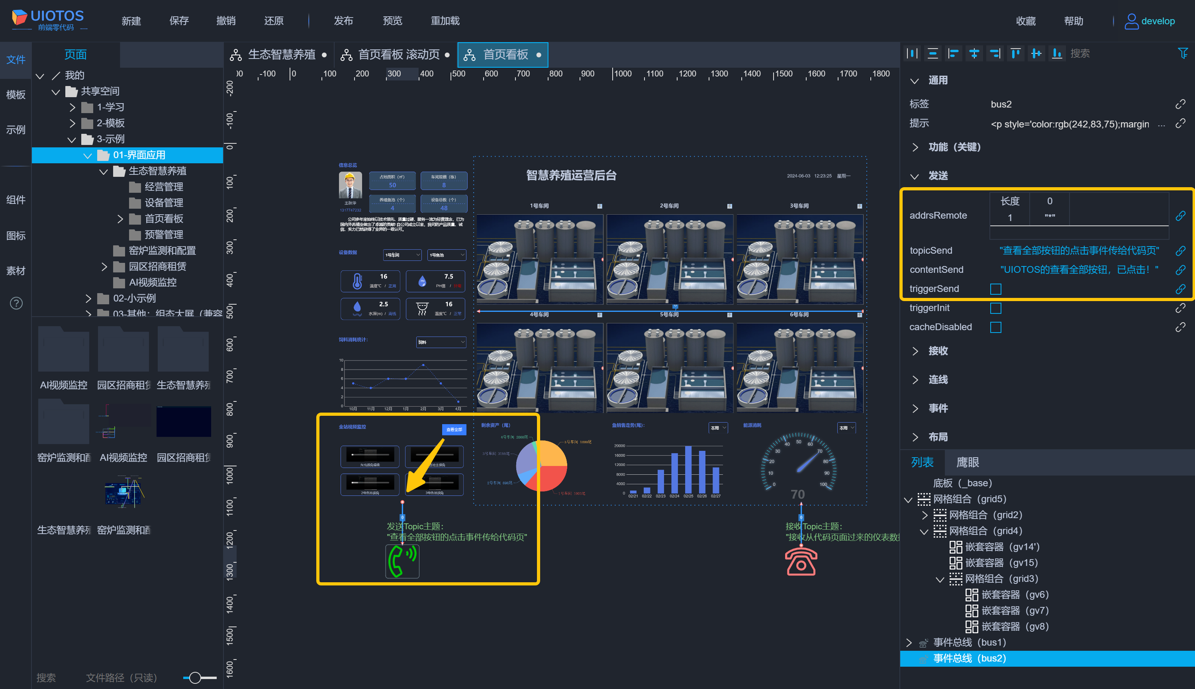Image resolution: width=1195 pixels, height=689 pixels.
Task: Click the distribute horizontally icon
Action: 912,53
